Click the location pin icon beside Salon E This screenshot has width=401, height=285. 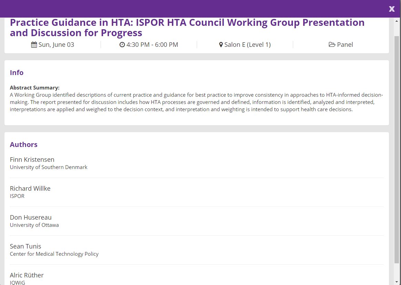pyautogui.click(x=221, y=45)
